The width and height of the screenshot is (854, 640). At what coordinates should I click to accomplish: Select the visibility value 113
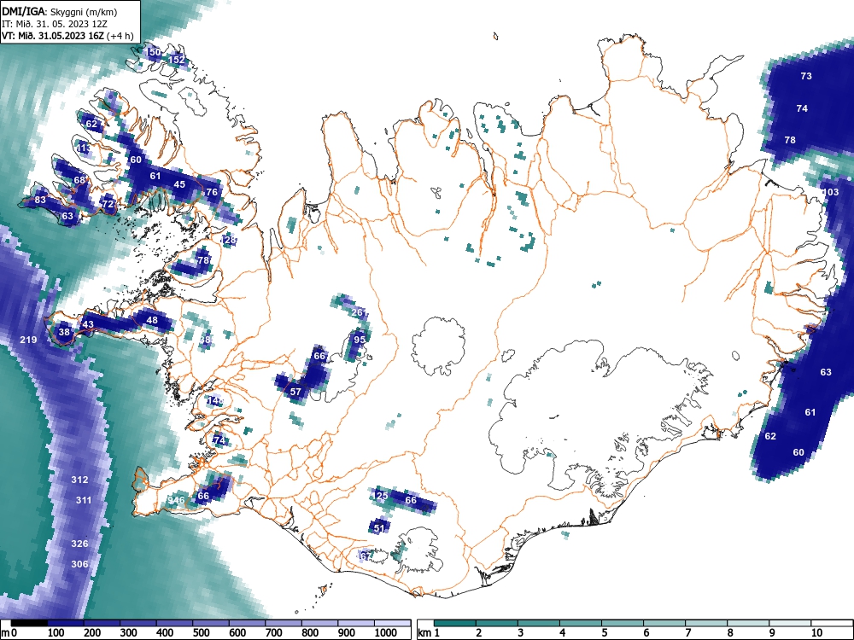pyautogui.click(x=84, y=148)
